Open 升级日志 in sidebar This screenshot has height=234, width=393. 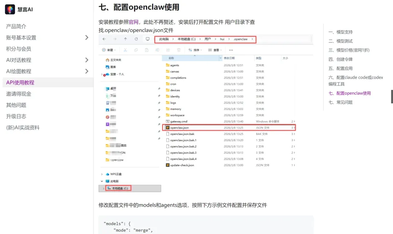point(16,116)
